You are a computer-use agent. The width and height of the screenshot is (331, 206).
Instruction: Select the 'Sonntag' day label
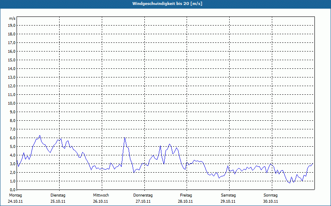pyautogui.click(x=271, y=195)
